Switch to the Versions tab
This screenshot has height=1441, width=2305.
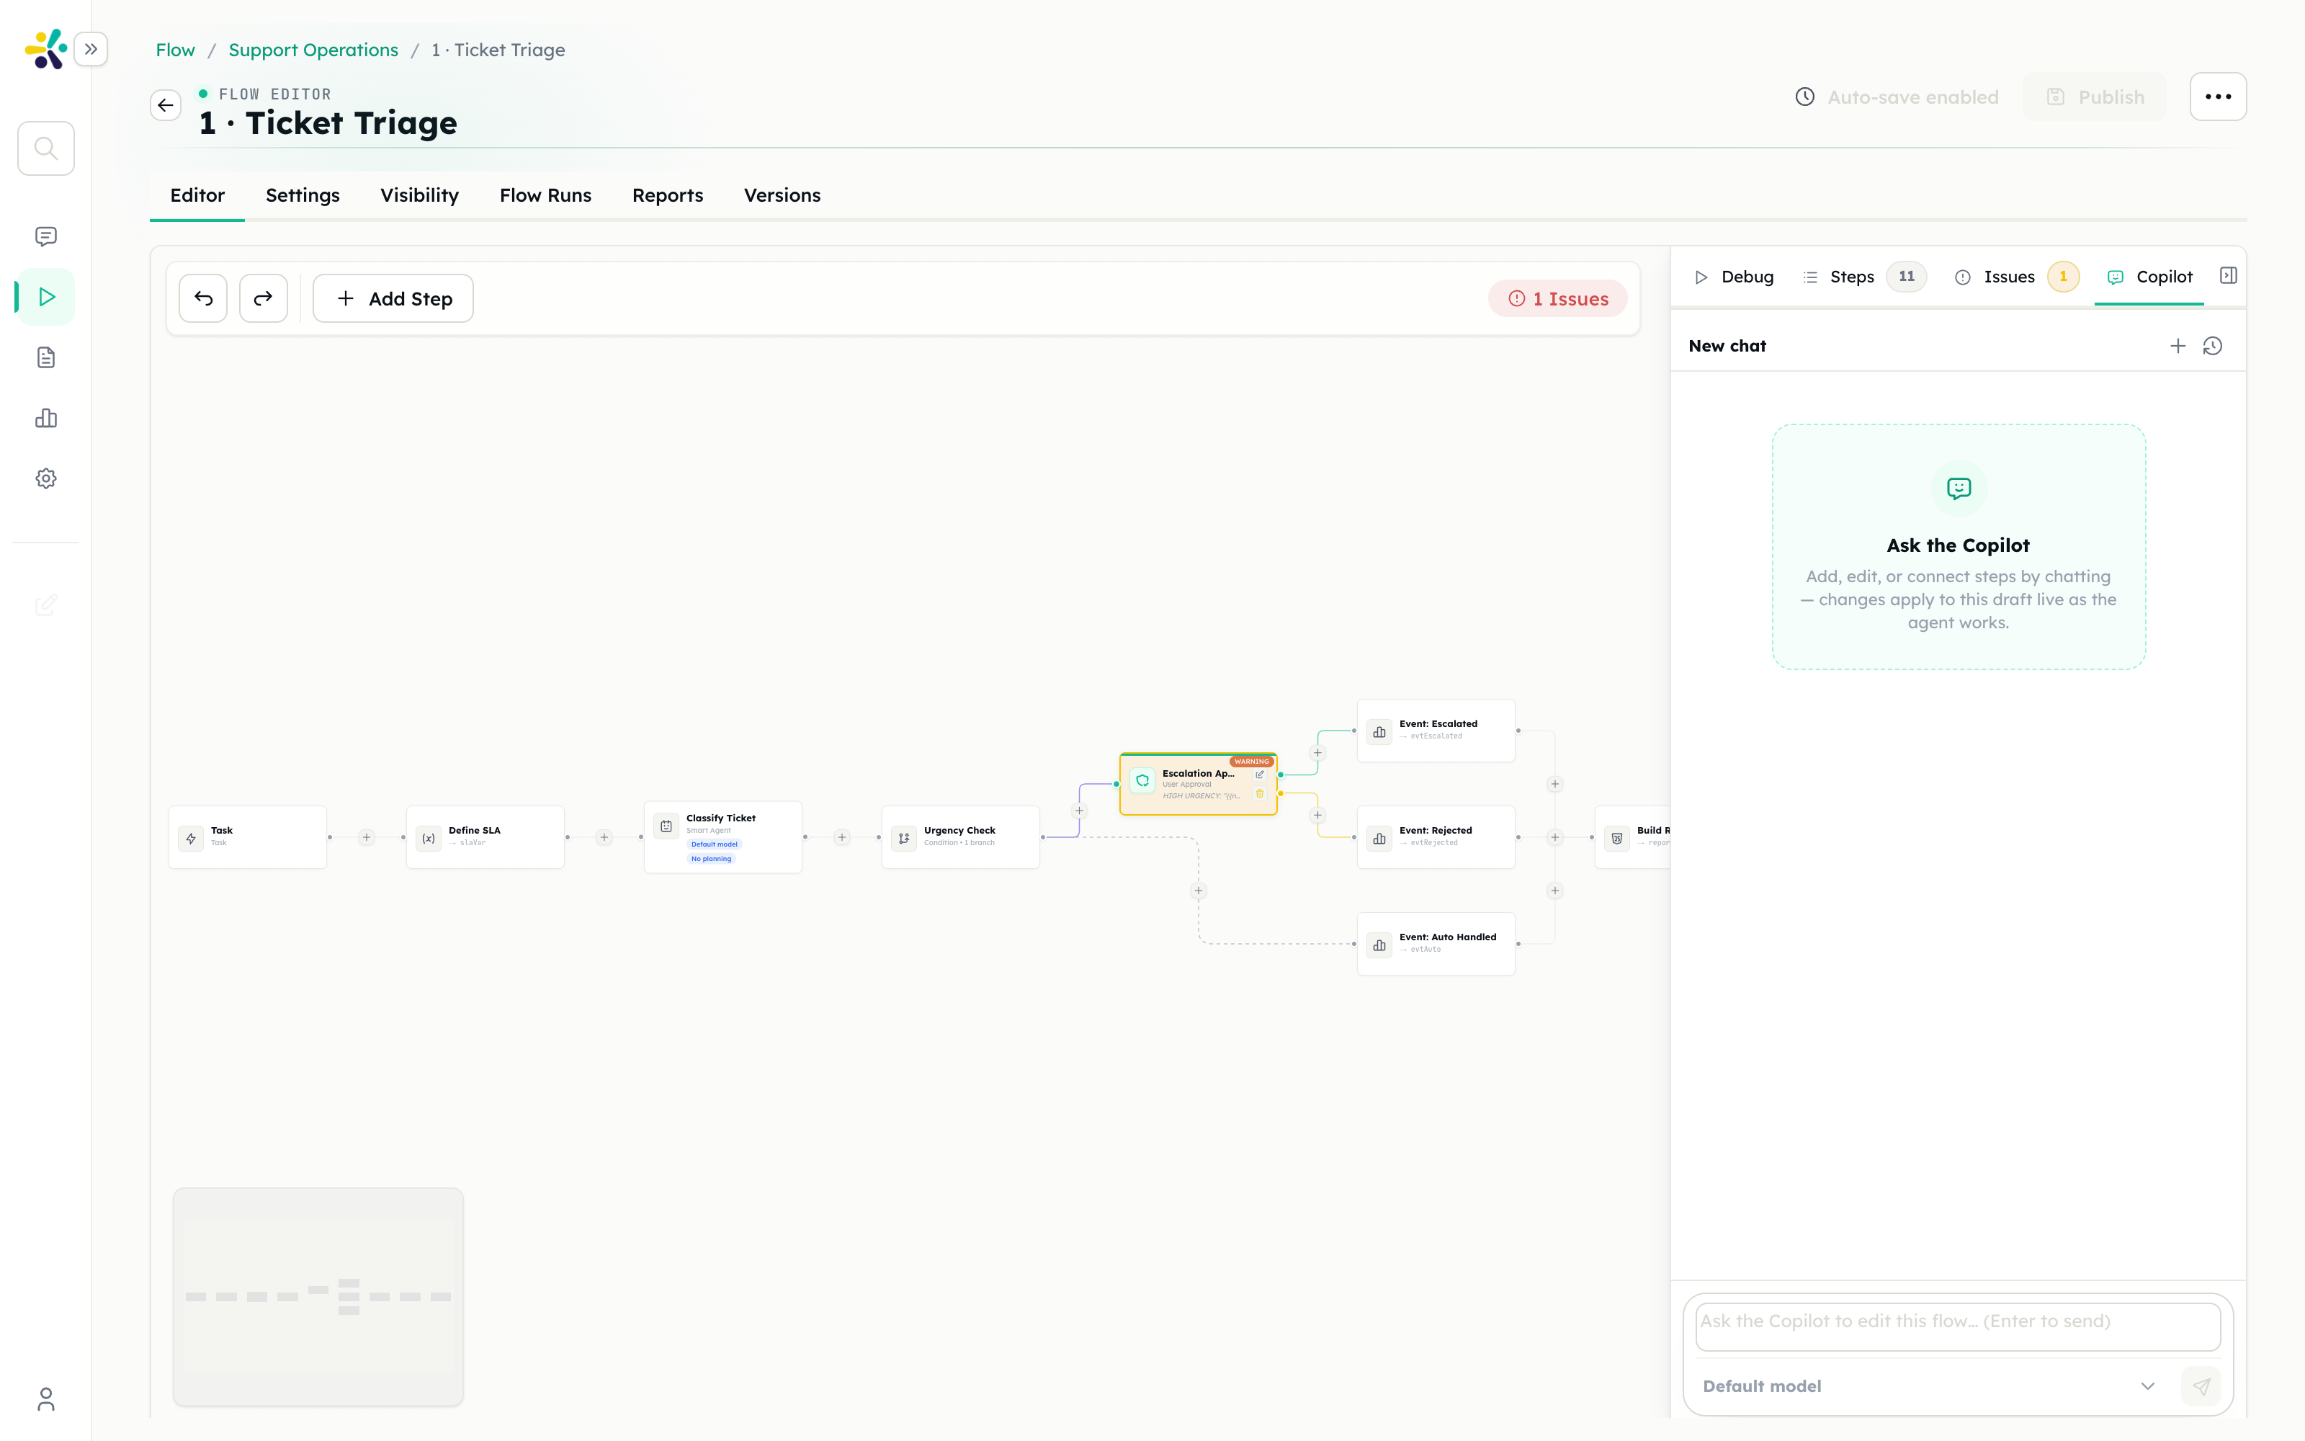(782, 195)
